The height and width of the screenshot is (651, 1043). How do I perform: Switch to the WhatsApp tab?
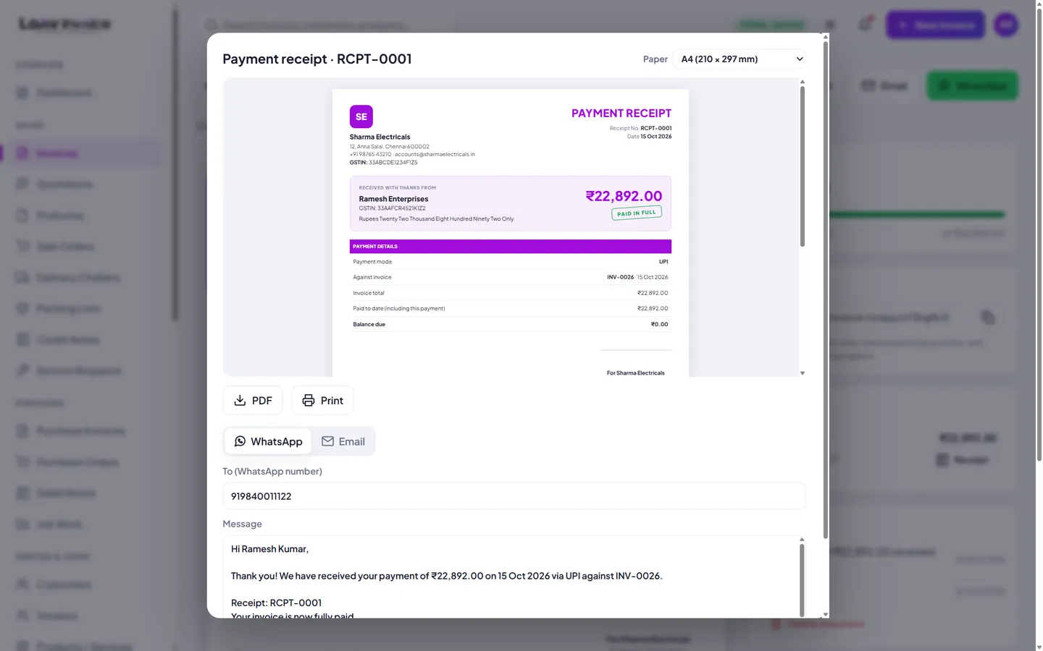click(x=268, y=441)
